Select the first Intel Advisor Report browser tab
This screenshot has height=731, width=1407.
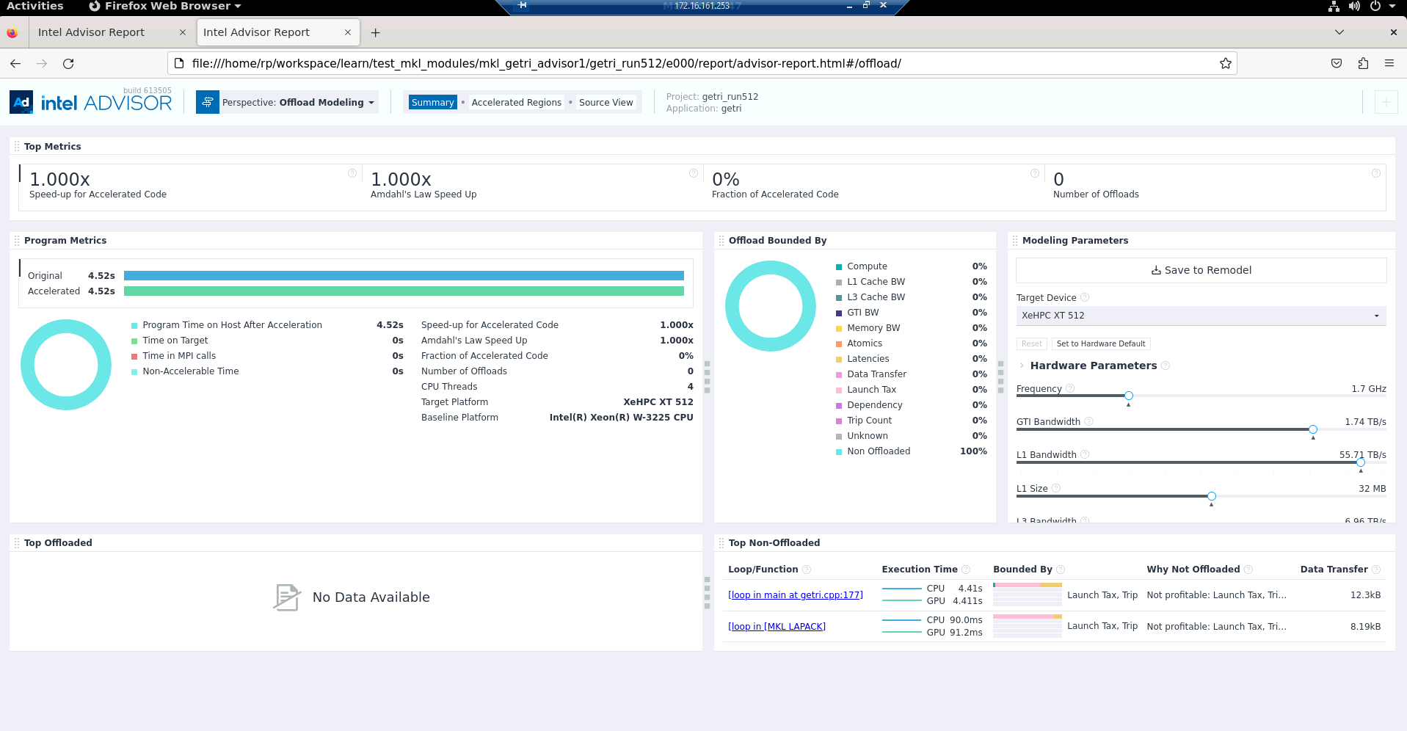pyautogui.click(x=92, y=32)
